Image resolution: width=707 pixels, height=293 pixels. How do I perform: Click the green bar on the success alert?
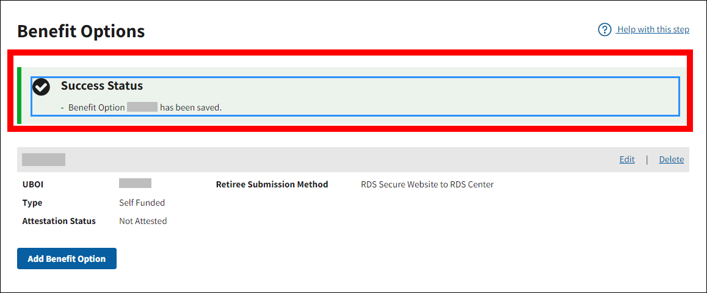pyautogui.click(x=20, y=95)
